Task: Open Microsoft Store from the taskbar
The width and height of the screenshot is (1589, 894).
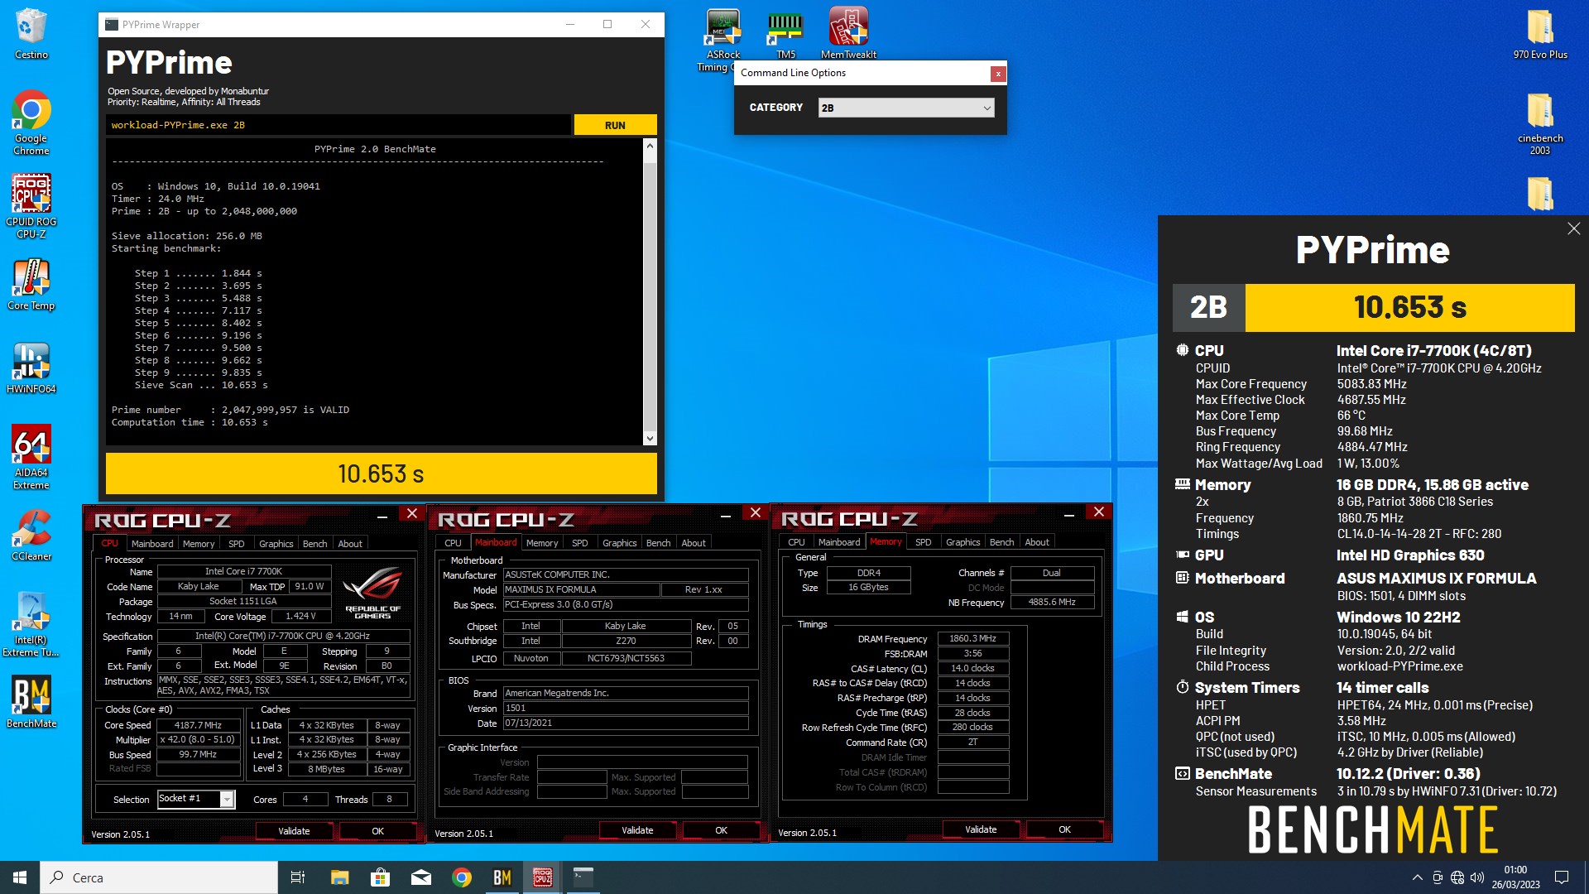Action: [380, 877]
